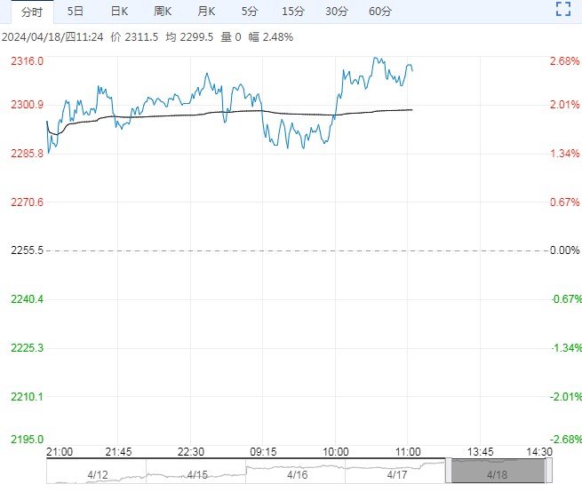Switch to the 月K monthly chart
Image resolution: width=582 pixels, height=492 pixels.
click(x=206, y=12)
